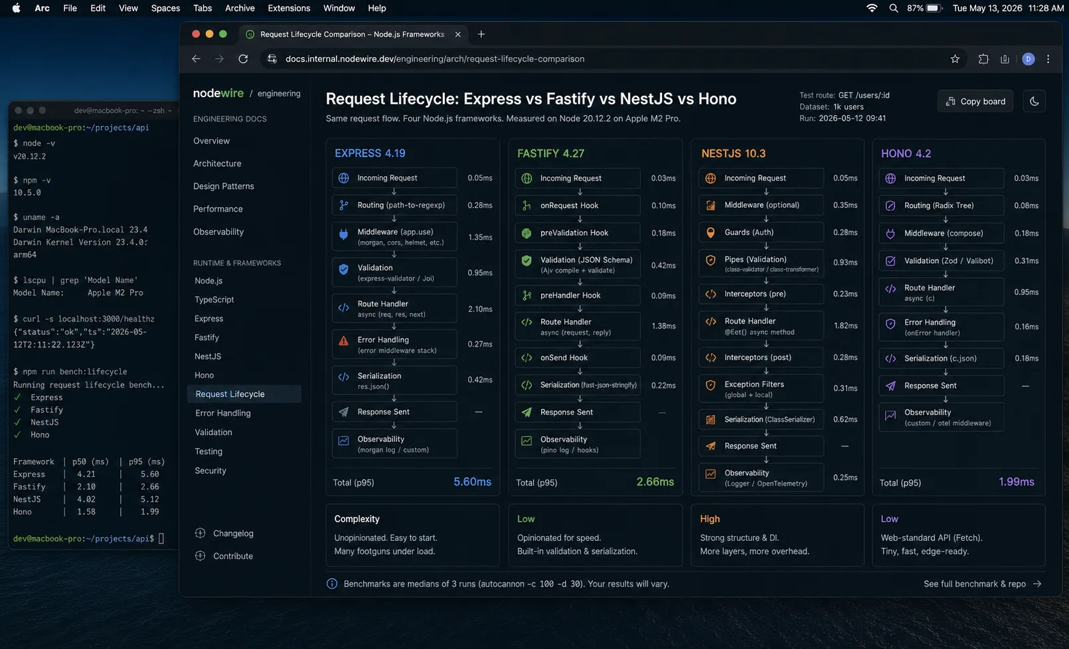Click the Hono Routing (Radix Tree) icon
This screenshot has height=649, width=1069.
[890, 206]
